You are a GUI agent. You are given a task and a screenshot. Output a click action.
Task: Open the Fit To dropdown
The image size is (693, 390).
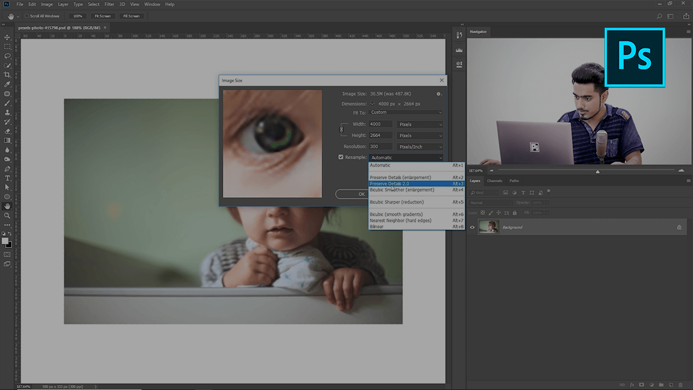coord(406,113)
